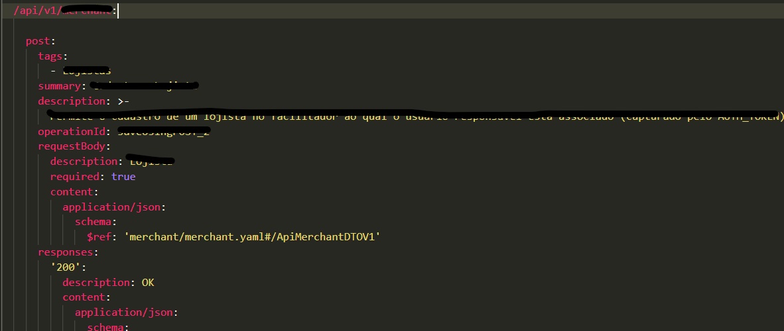784x331 pixels.
Task: Place cursor on the 'post:' key
Action: coord(41,41)
